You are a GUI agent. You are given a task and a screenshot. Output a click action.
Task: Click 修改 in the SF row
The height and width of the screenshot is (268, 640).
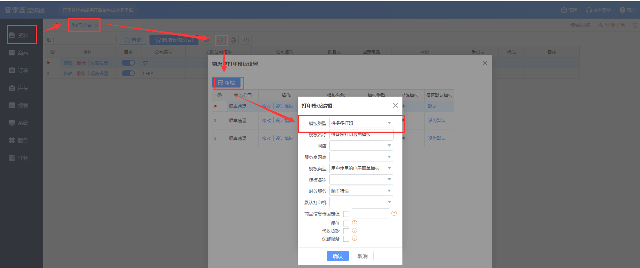point(68,63)
